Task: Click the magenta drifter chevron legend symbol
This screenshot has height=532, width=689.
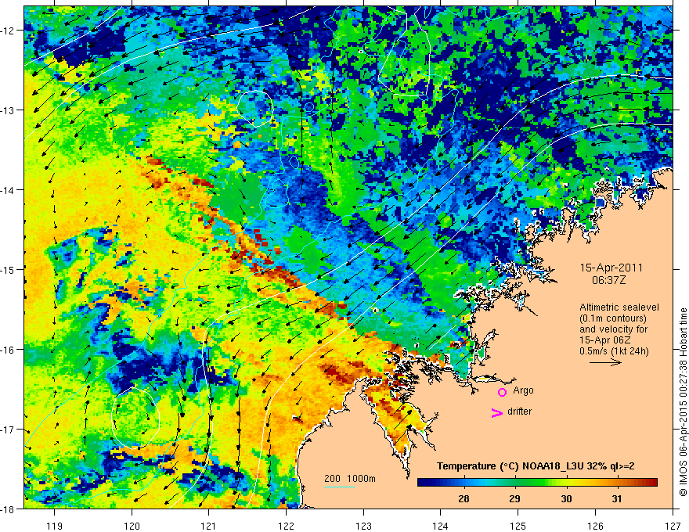Action: (x=496, y=412)
